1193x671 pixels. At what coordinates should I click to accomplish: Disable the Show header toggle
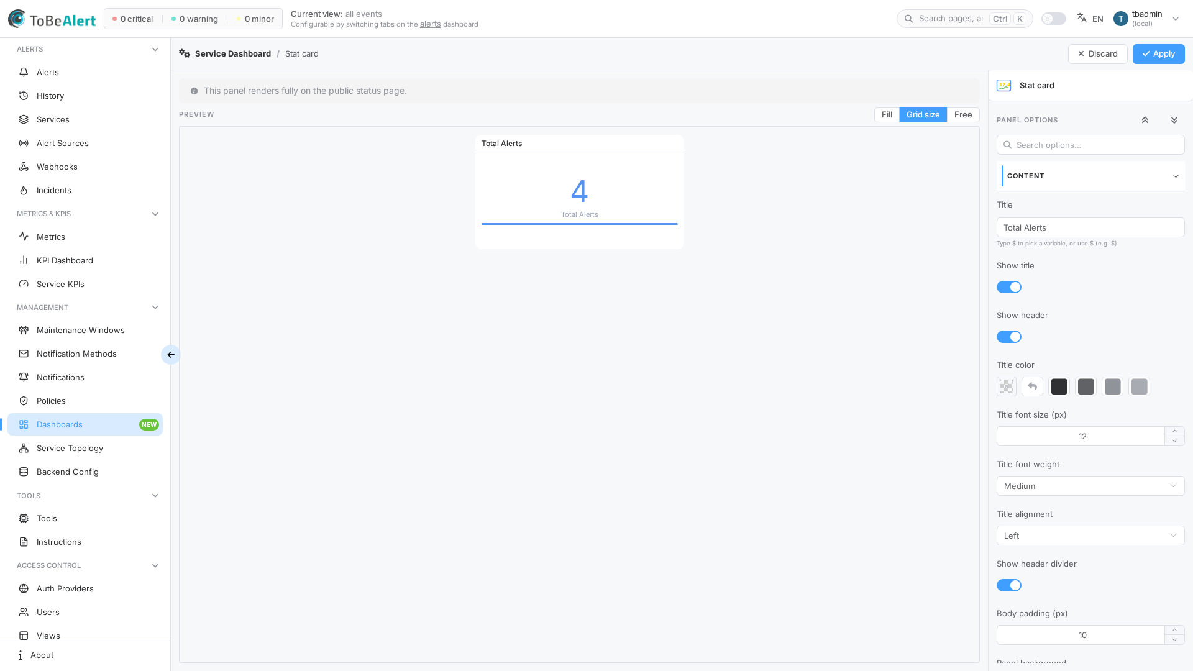tap(1009, 337)
